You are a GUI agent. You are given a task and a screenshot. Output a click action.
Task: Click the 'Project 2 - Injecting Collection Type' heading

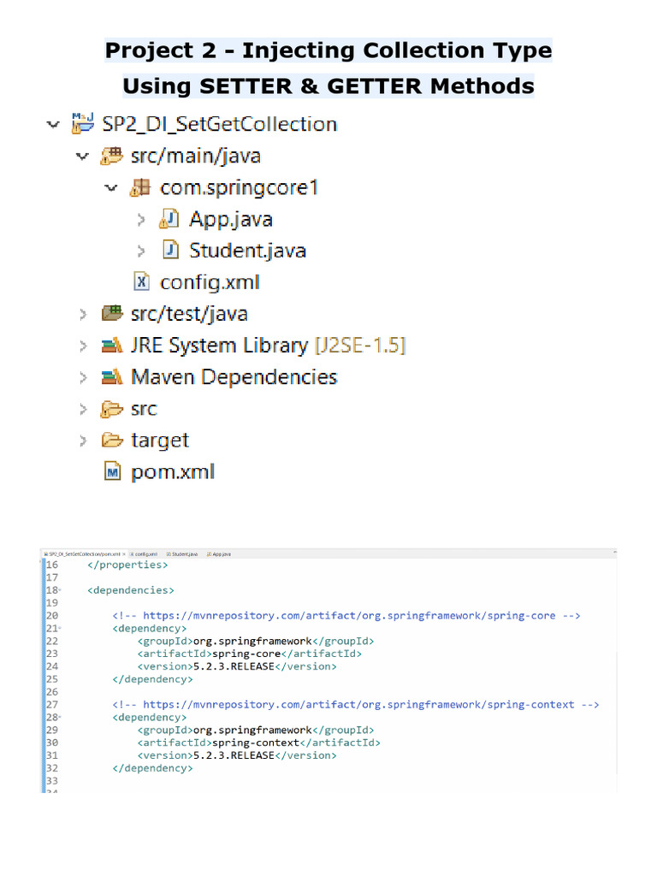(328, 50)
